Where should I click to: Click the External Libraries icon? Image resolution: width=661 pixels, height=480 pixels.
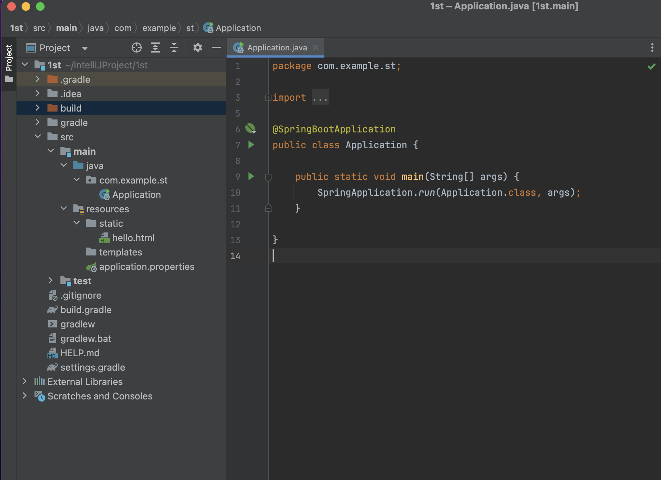click(x=40, y=381)
